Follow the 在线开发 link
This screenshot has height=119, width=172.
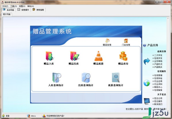(x=158, y=58)
